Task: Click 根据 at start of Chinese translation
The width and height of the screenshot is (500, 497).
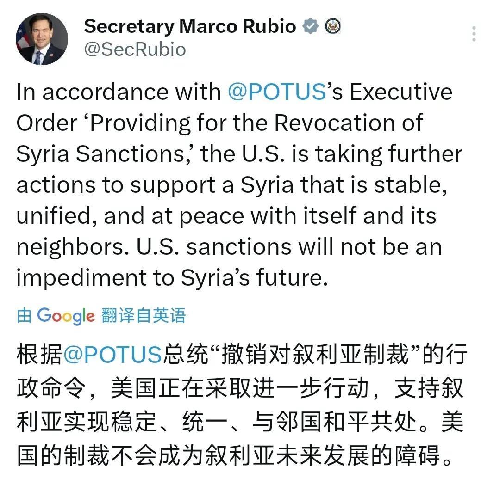Action: [39, 354]
